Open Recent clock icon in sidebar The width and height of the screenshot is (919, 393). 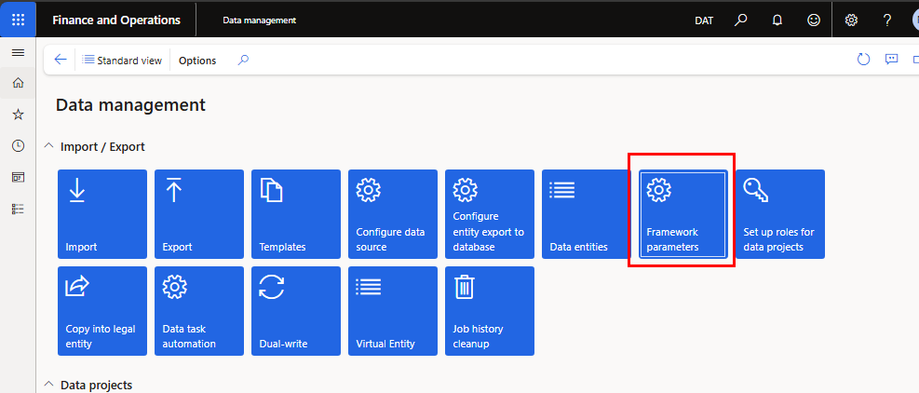tap(18, 145)
